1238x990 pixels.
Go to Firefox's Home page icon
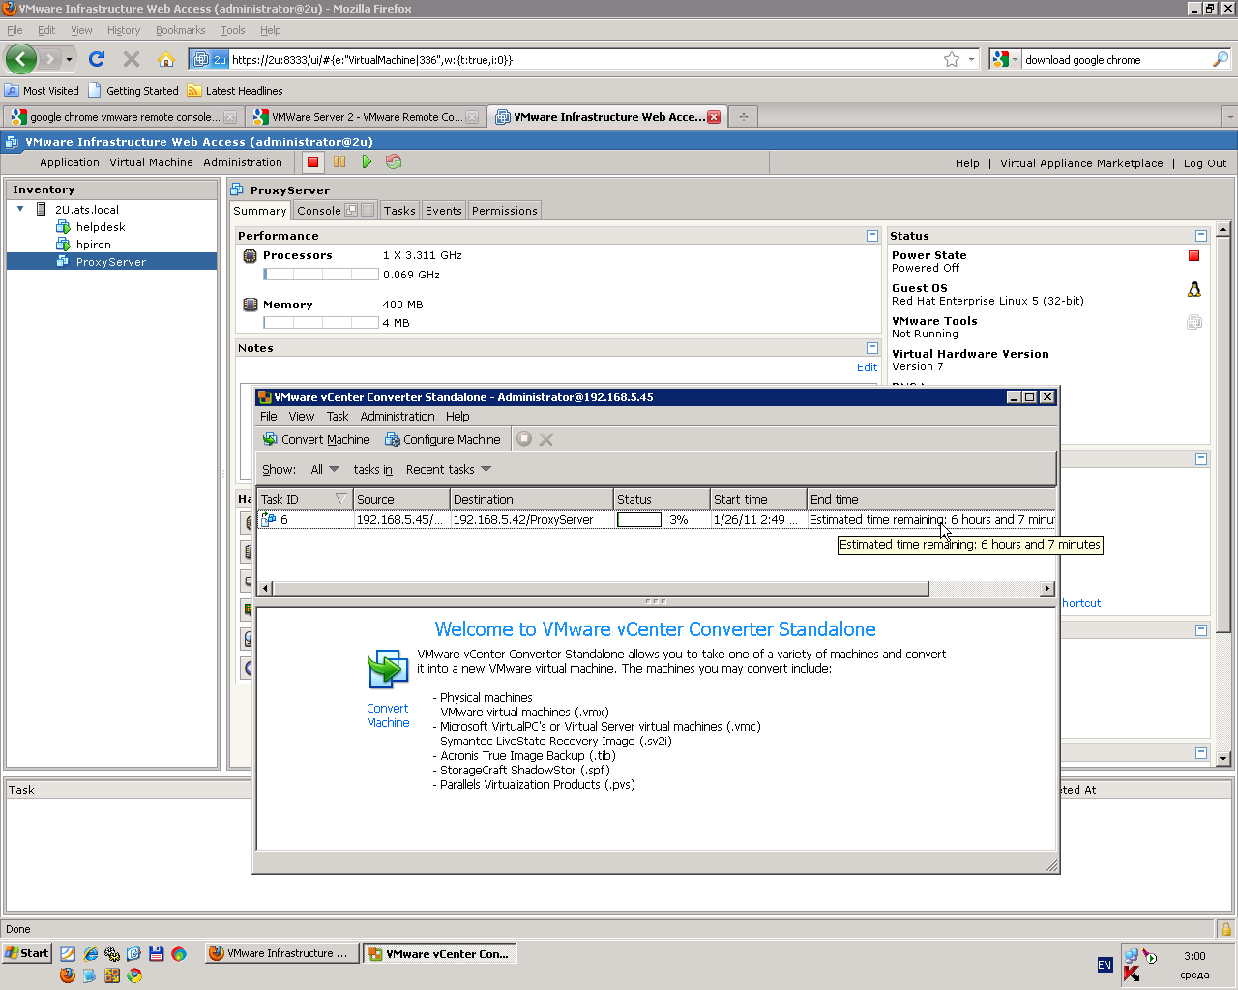point(166,59)
